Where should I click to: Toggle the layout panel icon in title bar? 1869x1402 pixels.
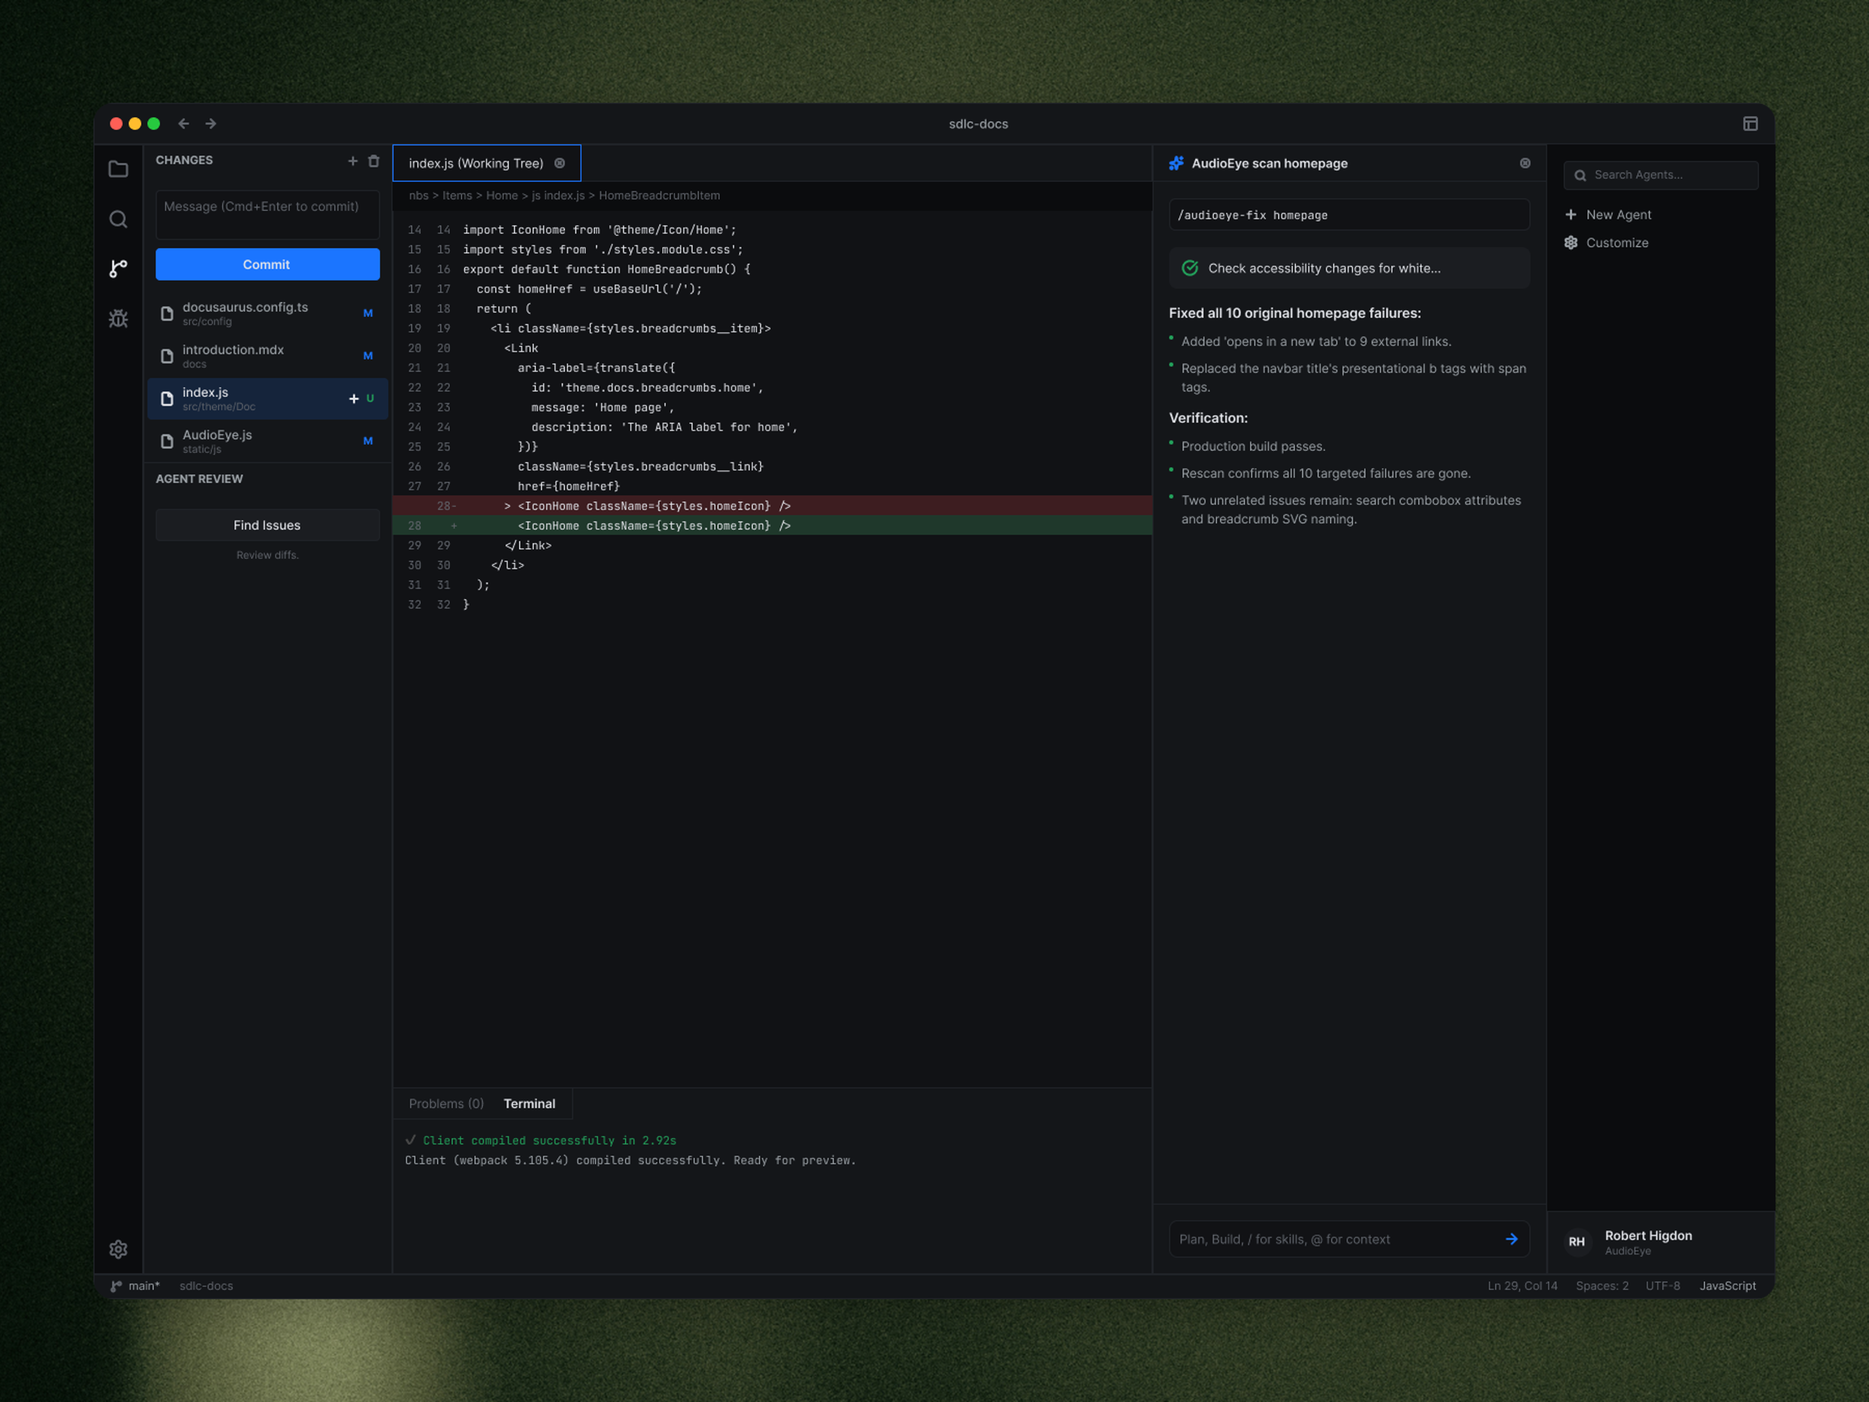coord(1750,123)
